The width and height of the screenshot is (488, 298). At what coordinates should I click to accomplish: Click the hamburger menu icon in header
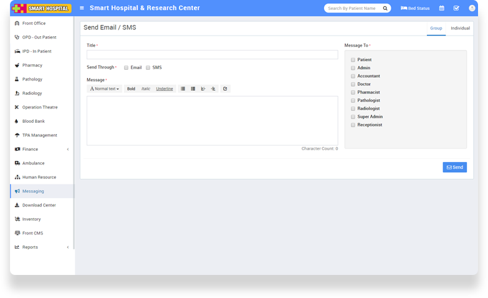(82, 8)
